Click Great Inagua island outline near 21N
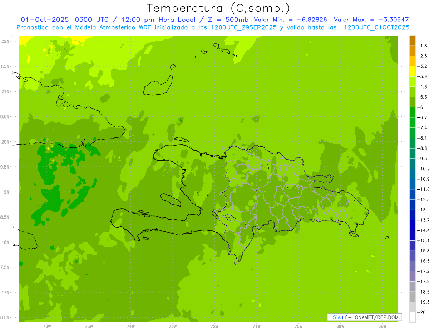Image resolution: width=429 pixels, height=331 pixels. coord(158,86)
